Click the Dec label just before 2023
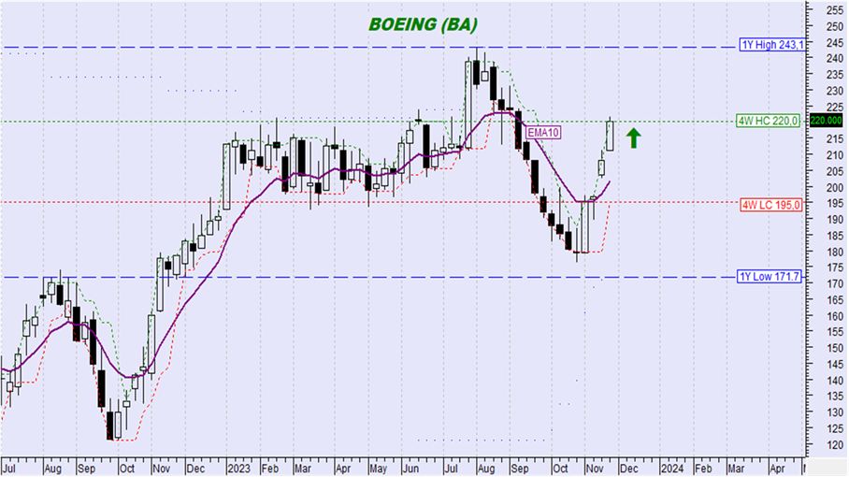The image size is (849, 477). 195,469
